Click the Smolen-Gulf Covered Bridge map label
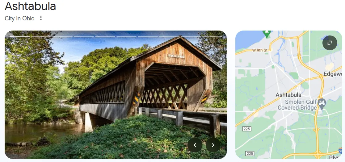Viewport: 345px width, 162px height. pyautogui.click(x=297, y=105)
